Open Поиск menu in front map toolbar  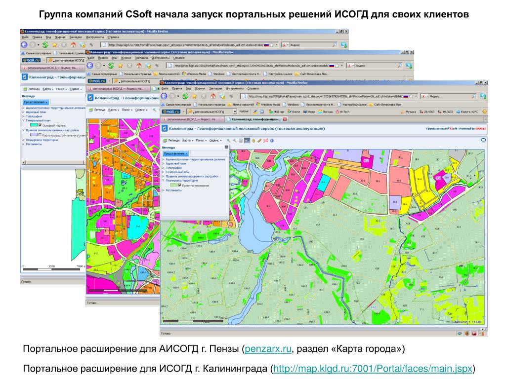(201, 141)
